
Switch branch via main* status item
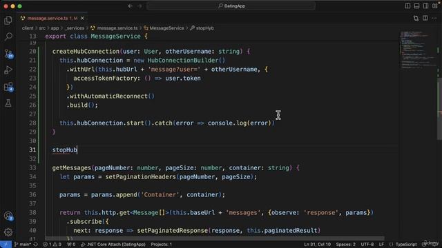(x=23, y=245)
